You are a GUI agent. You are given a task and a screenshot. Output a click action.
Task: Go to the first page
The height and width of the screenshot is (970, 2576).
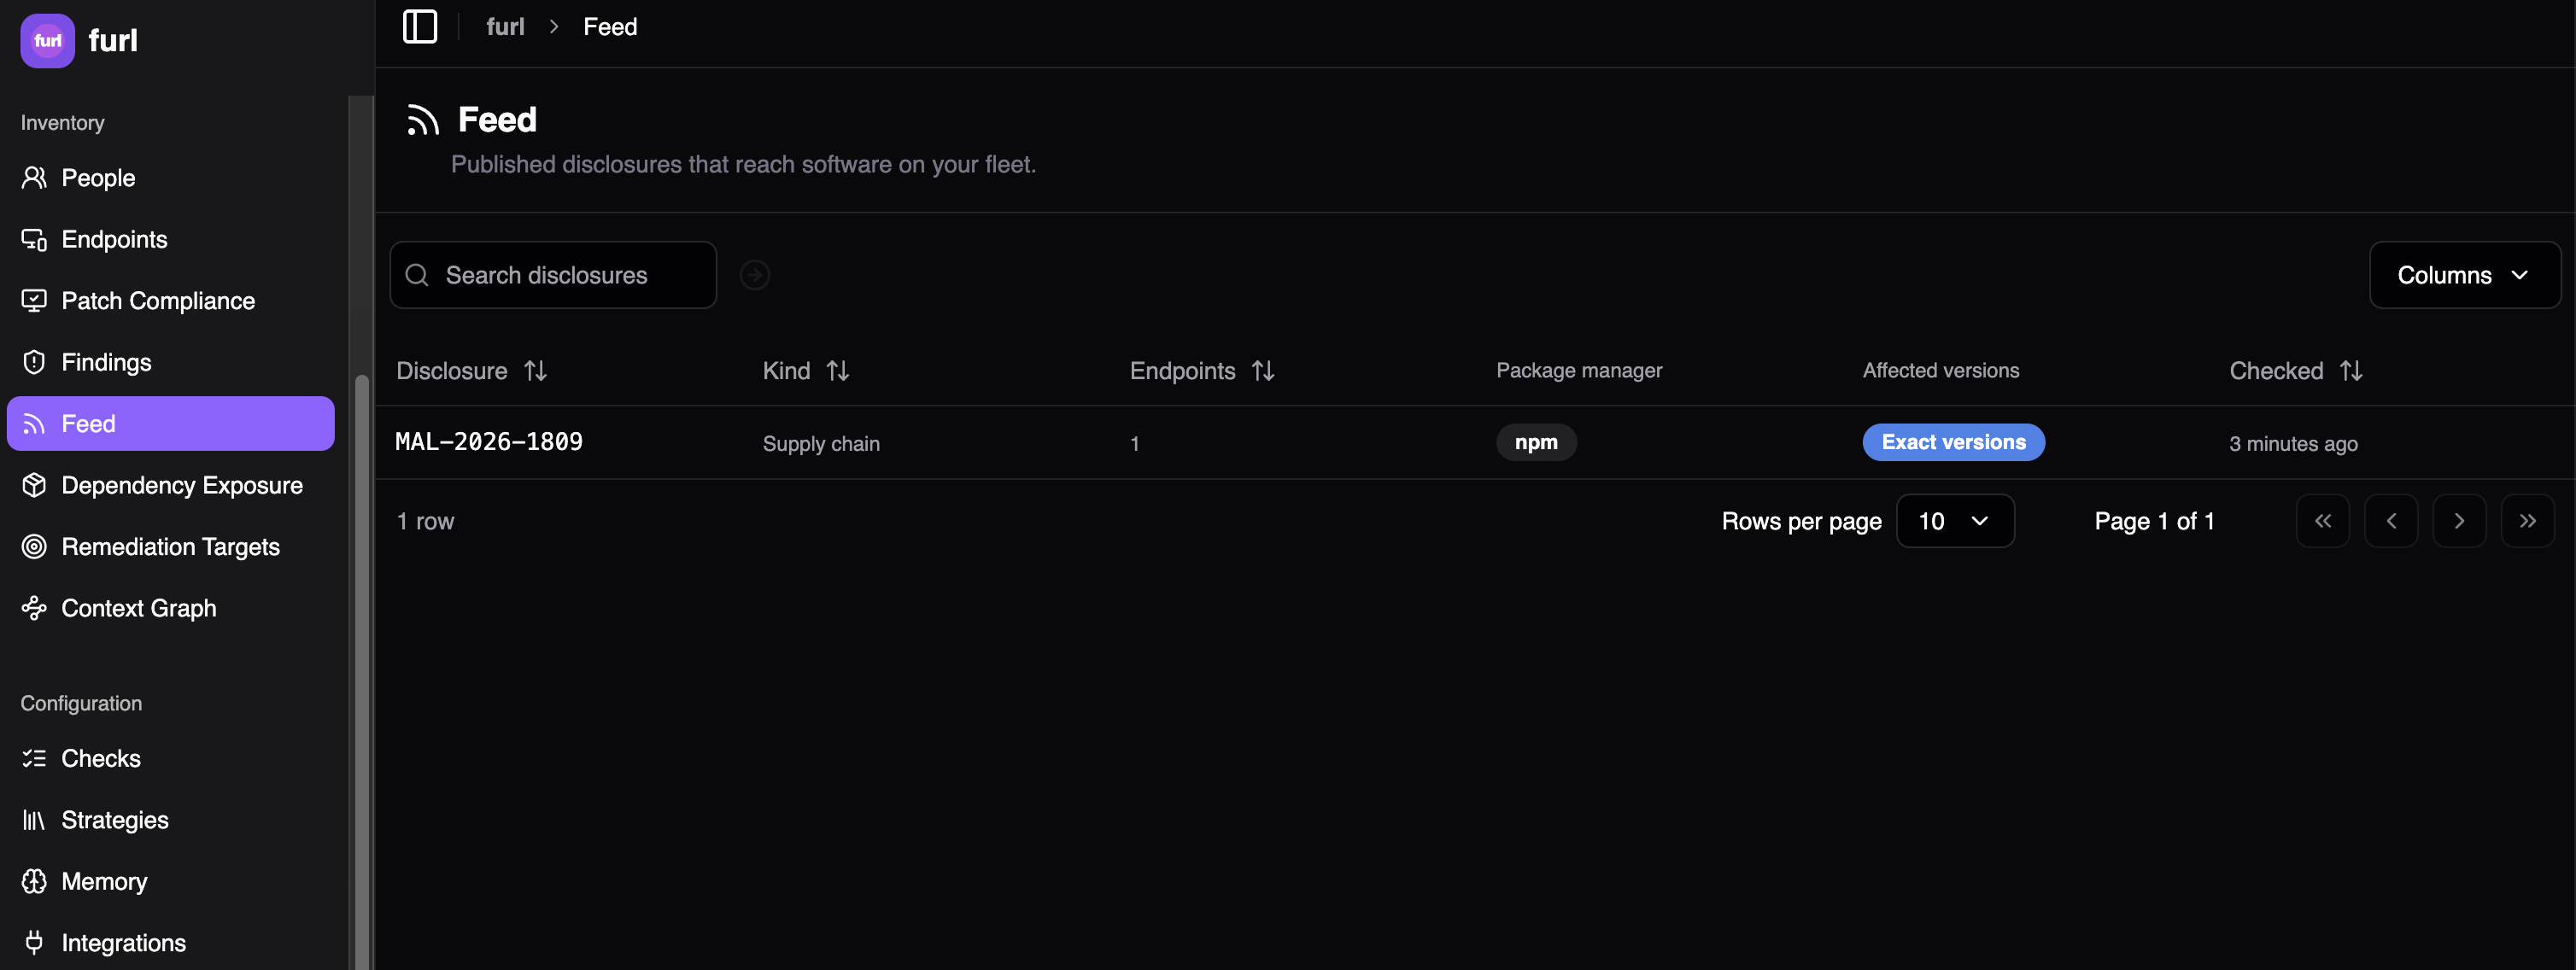pos(2323,521)
